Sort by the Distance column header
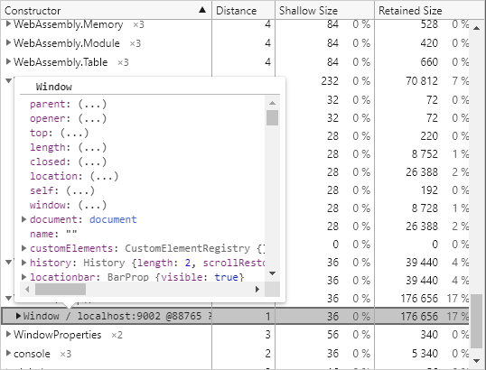Image resolution: width=486 pixels, height=370 pixels. click(243, 11)
